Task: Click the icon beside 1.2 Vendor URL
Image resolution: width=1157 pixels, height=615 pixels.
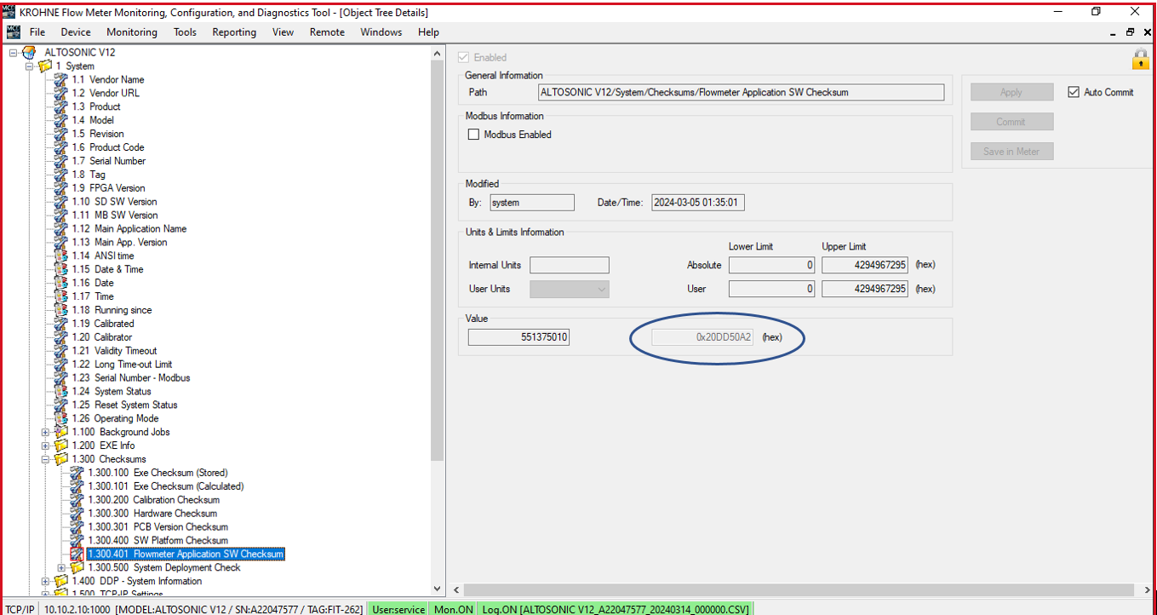Action: 61,93
